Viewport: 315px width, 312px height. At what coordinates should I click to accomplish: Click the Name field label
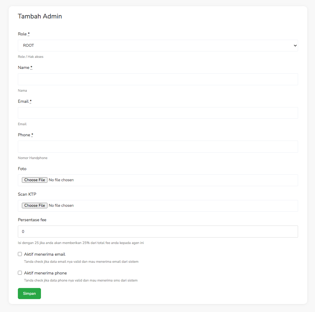pos(24,68)
